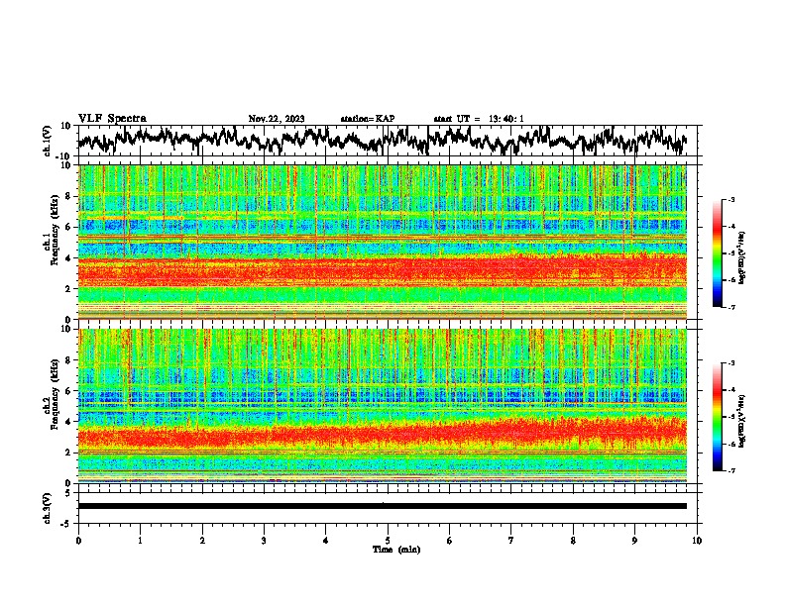Image resolution: width=785 pixels, height=606 pixels.
Task: Click the date "Nov.22, 2023" in the header
Action: point(277,119)
